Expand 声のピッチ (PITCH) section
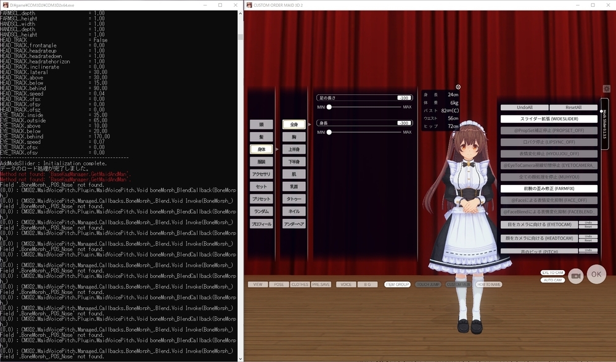This screenshot has height=362, width=616. [539, 251]
